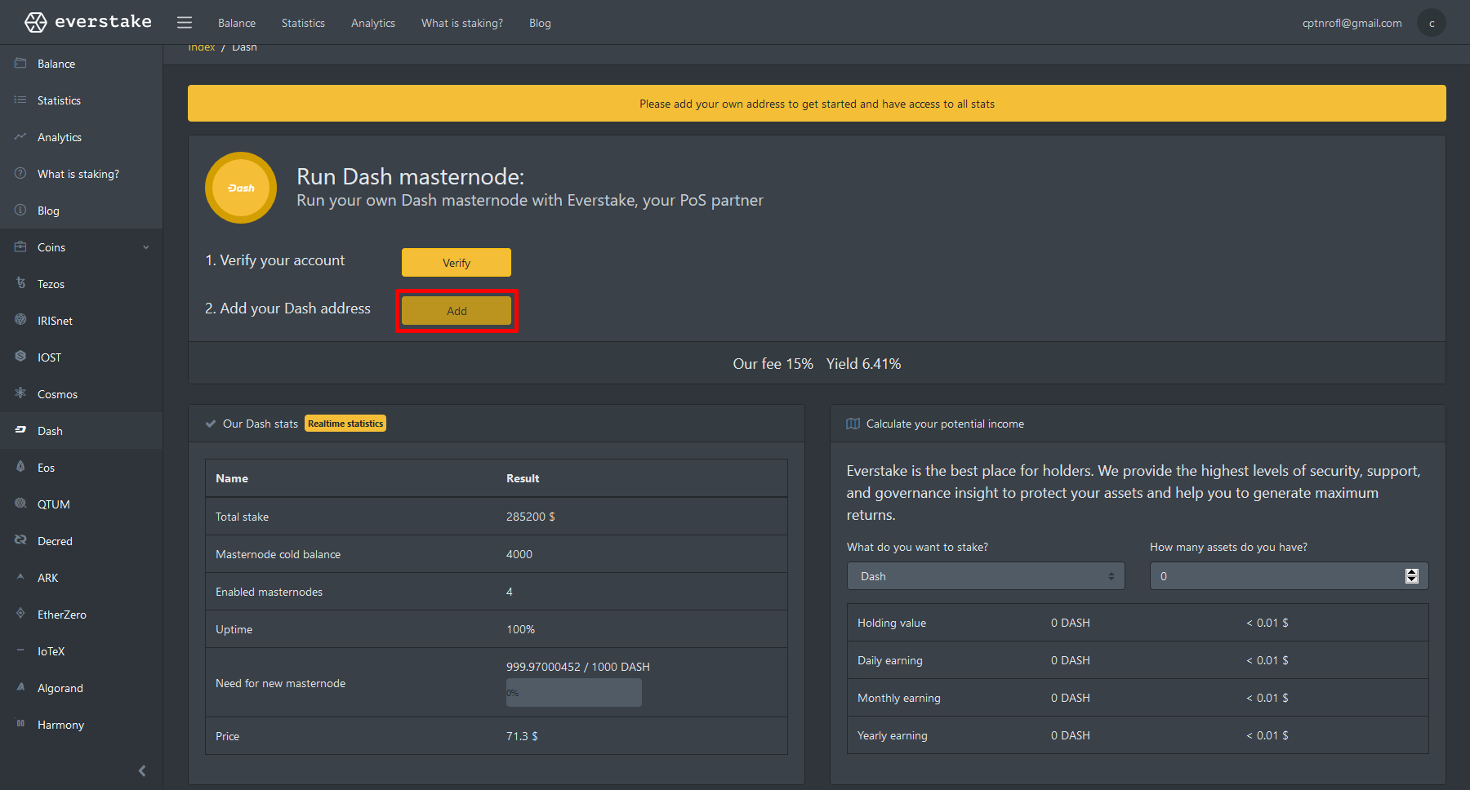The height and width of the screenshot is (790, 1470).
Task: Open the user avatar 'c' icon
Action: (x=1432, y=23)
